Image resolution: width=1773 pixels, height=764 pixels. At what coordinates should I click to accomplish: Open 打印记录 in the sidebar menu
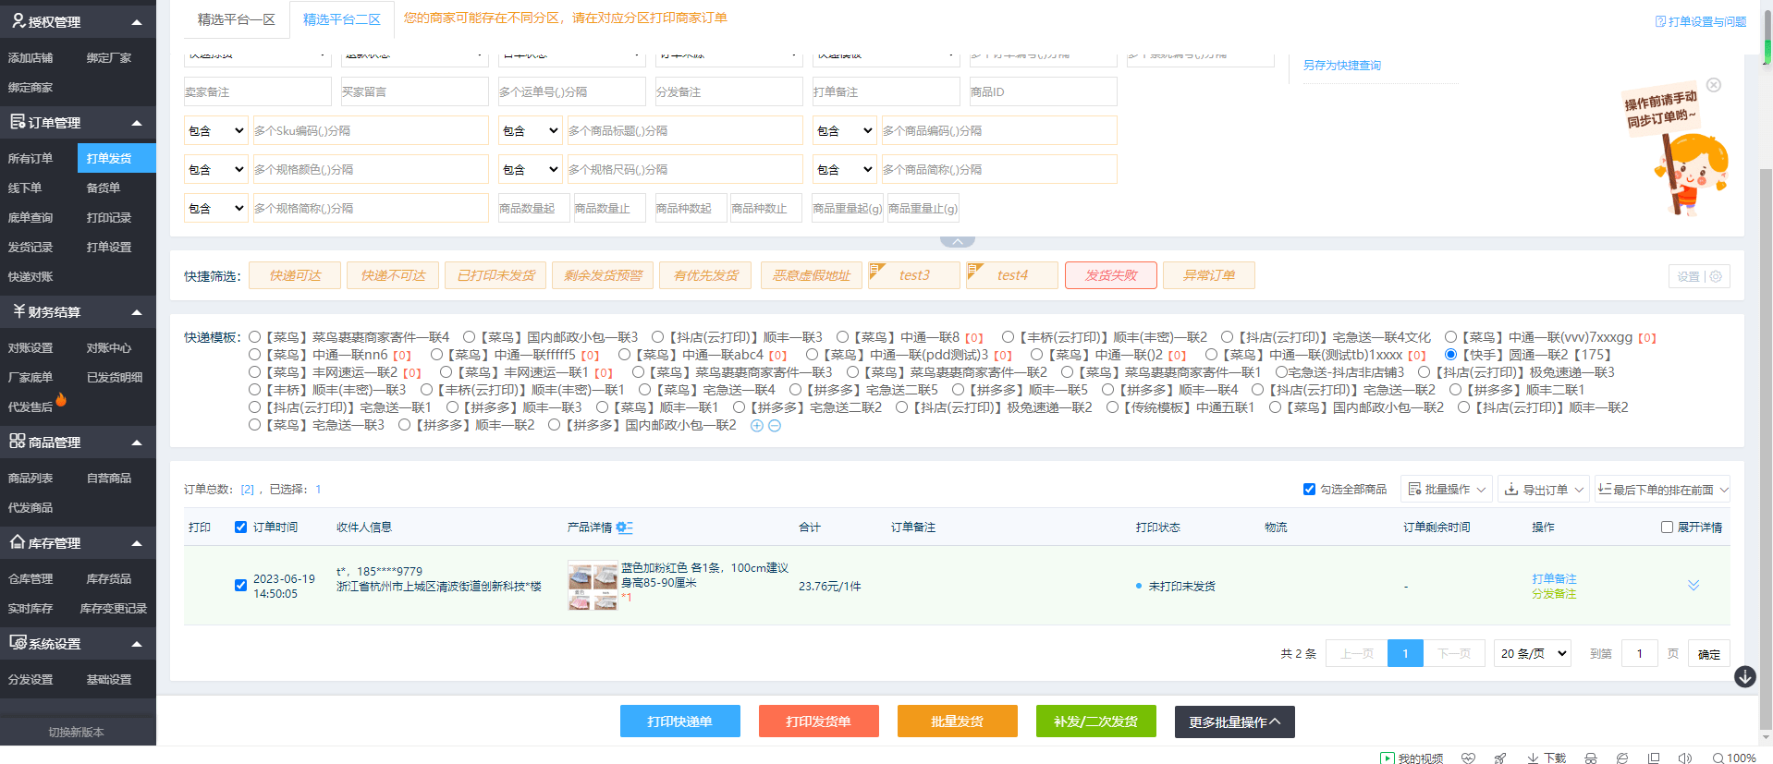point(109,218)
